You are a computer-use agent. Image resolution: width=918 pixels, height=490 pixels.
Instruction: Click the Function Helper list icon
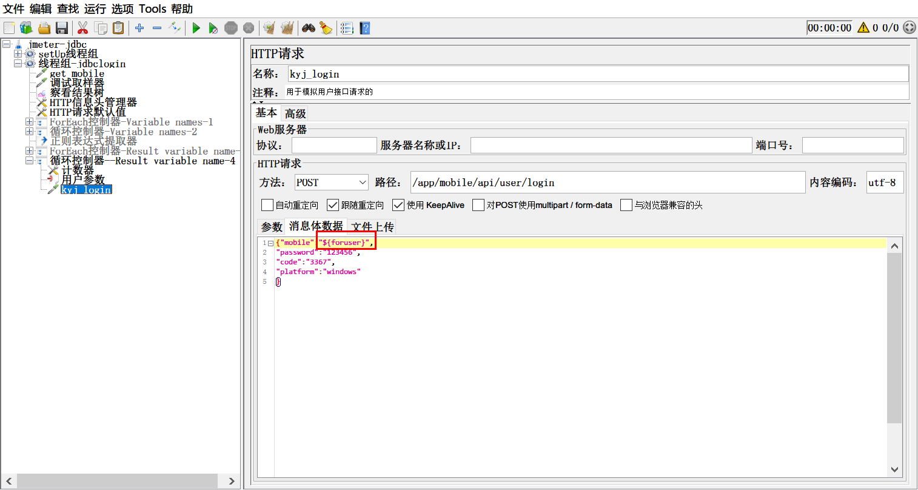[347, 28]
